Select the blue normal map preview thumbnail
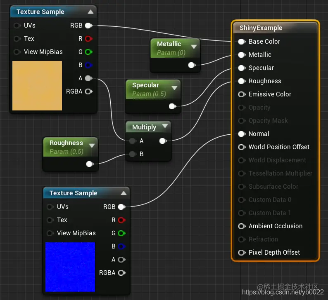 (x=70, y=267)
